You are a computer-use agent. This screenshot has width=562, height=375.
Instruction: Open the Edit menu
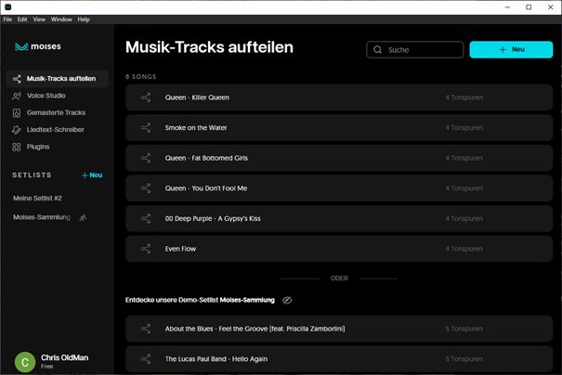pyautogui.click(x=22, y=19)
